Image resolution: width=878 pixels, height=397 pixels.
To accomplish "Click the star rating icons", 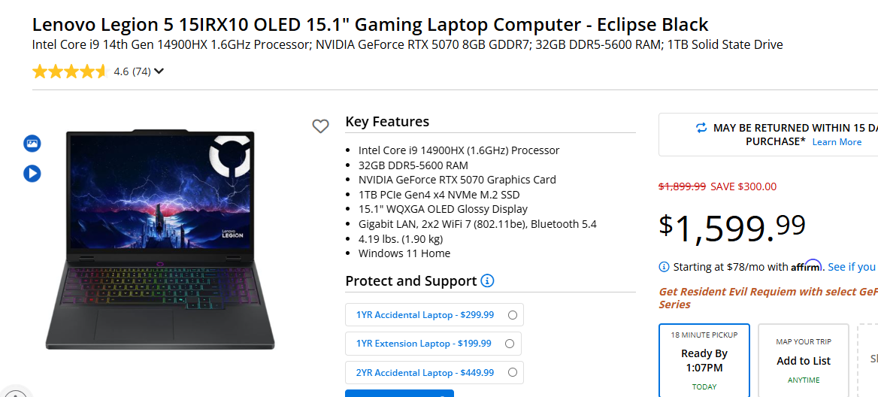I will [x=70, y=72].
